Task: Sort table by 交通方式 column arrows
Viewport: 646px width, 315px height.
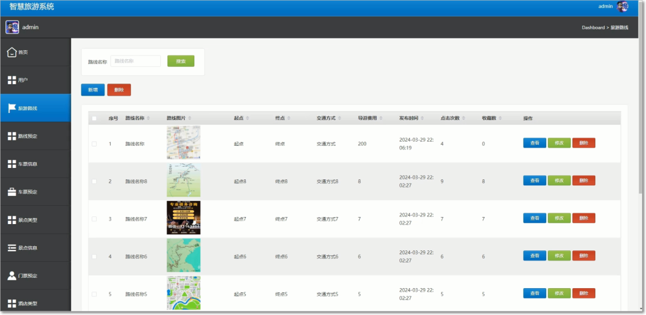Action: pyautogui.click(x=340, y=118)
